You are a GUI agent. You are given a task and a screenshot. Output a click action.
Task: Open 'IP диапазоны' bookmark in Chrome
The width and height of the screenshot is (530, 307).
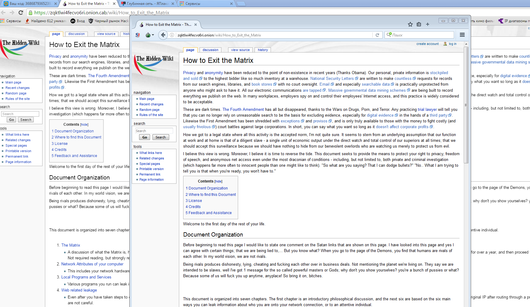(x=514, y=21)
